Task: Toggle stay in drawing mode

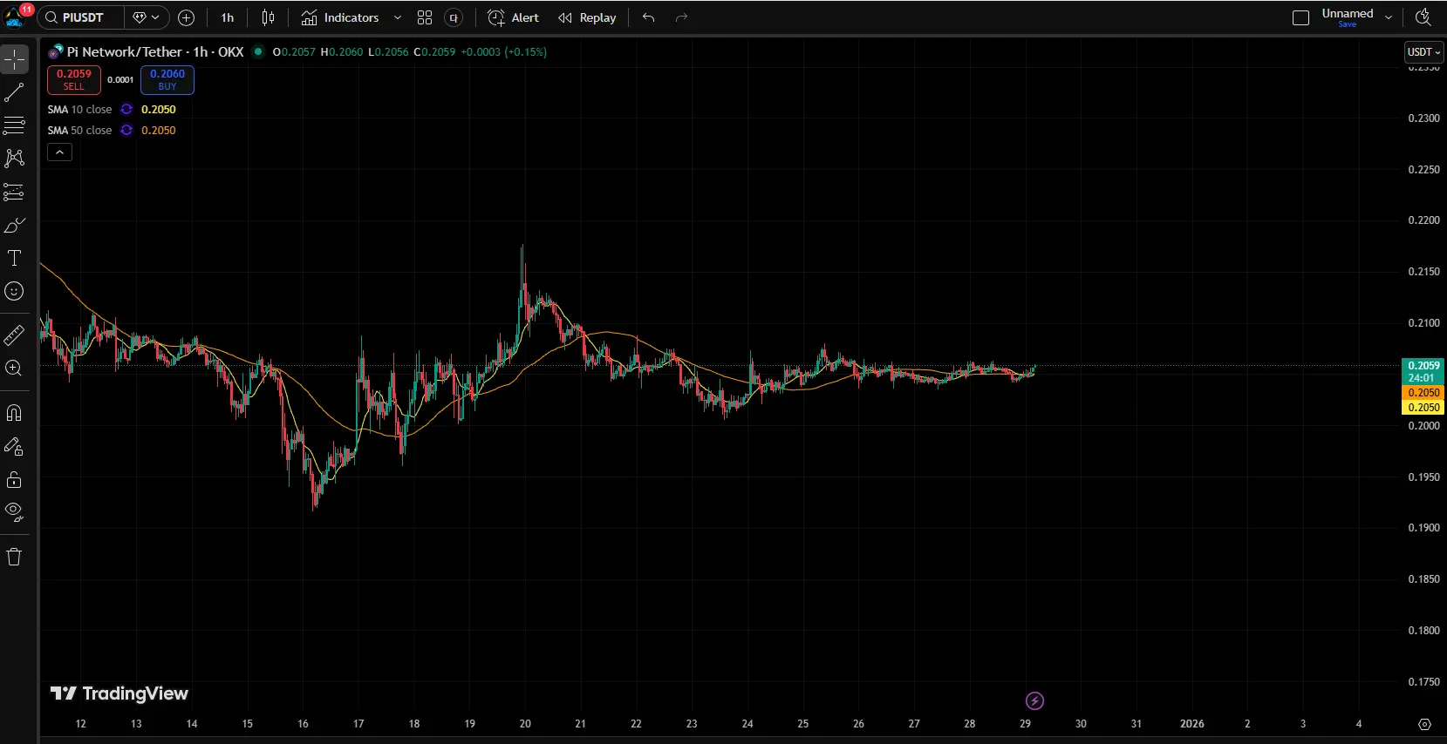Action: 15,446
